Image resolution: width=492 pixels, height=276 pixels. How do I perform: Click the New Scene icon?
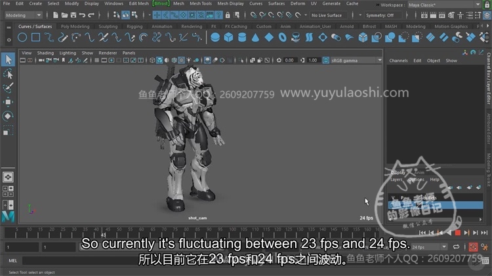coord(56,15)
